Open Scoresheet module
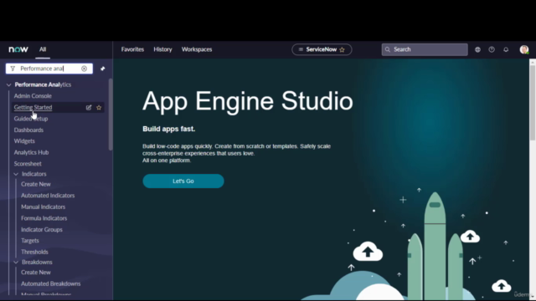The height and width of the screenshot is (301, 536). pyautogui.click(x=28, y=164)
